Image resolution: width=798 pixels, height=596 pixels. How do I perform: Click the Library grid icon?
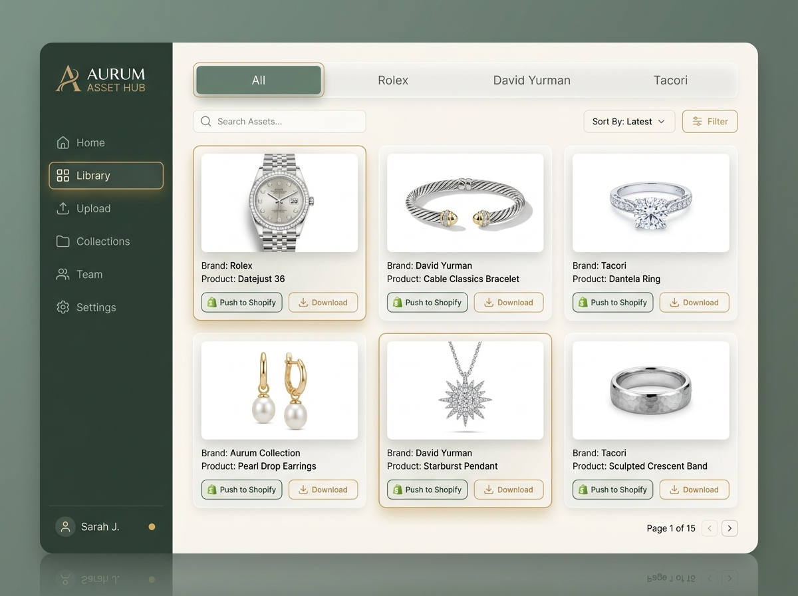click(63, 176)
